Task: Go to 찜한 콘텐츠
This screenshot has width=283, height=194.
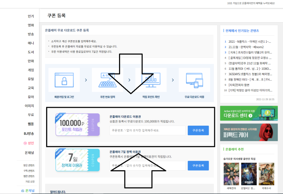Action: [29, 176]
